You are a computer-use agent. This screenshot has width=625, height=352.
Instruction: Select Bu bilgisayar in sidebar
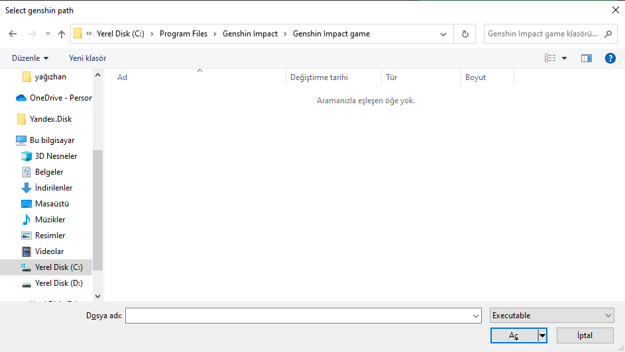(x=52, y=140)
